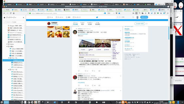Click エウロペ trend link
The width and height of the screenshot is (184, 104).
(x=127, y=45)
